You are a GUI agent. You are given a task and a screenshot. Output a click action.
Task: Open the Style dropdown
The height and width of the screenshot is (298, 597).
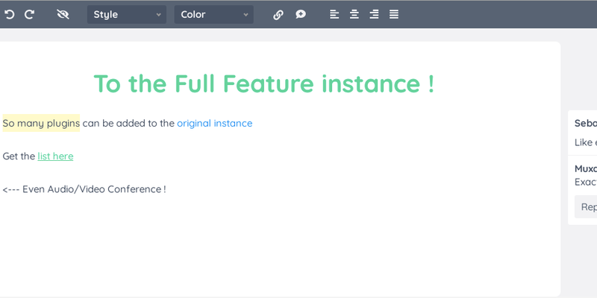[127, 14]
